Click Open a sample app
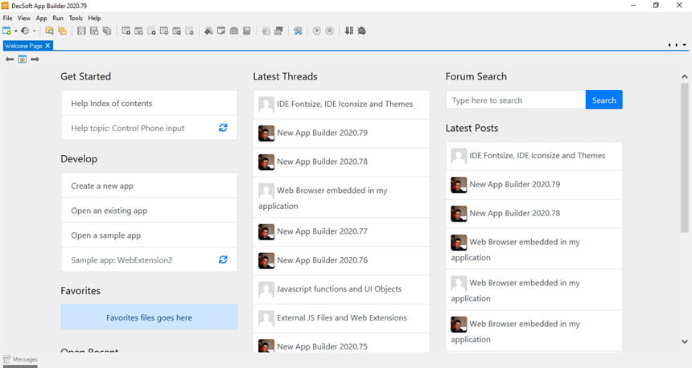The image size is (692, 368). (149, 235)
